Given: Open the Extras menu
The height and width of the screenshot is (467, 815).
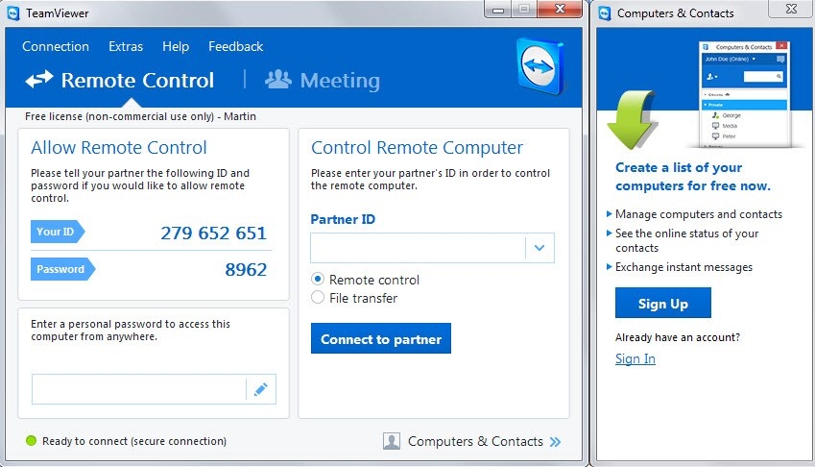Looking at the screenshot, I should 126,46.
